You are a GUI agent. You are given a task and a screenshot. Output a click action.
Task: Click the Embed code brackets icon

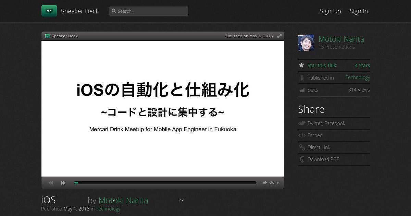click(302, 135)
